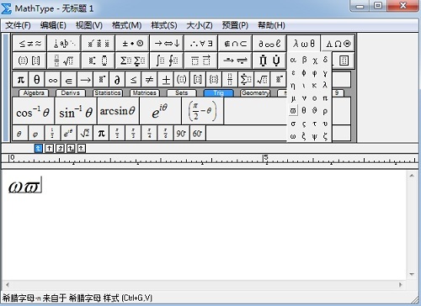
Task: Insert chi from the Greek palette
Action: pyautogui.click(x=315, y=60)
